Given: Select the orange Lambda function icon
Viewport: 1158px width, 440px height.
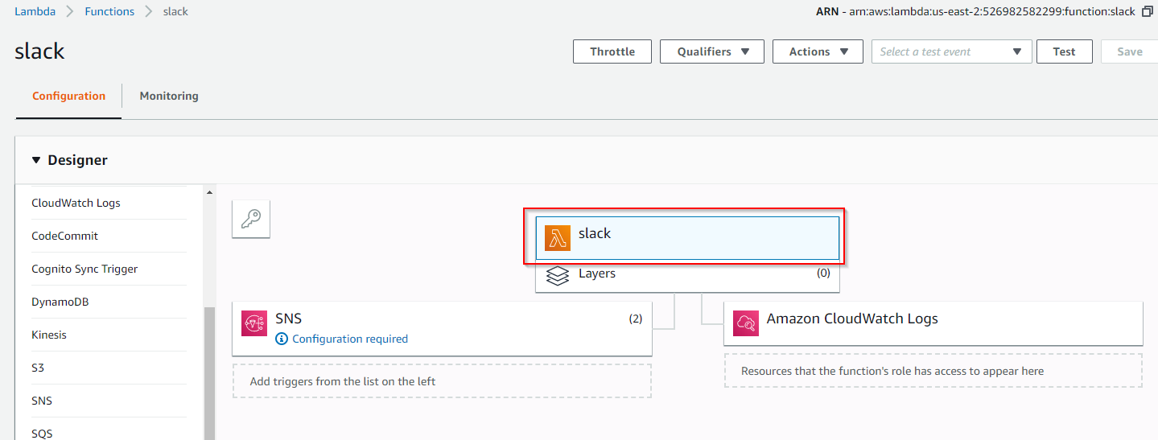Looking at the screenshot, I should click(557, 237).
